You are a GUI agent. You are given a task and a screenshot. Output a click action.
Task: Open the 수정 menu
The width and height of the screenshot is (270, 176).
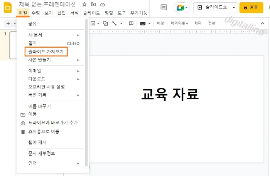tap(35, 13)
